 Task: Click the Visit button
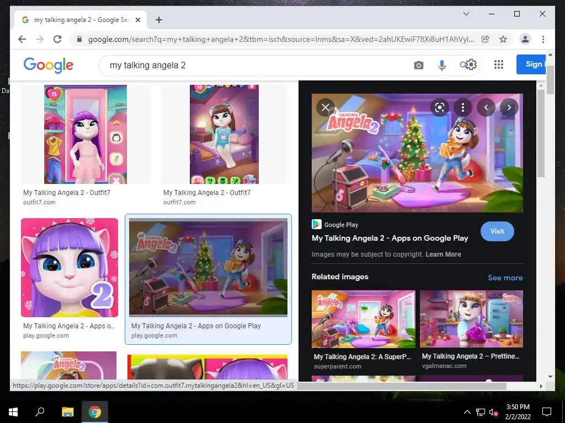pos(497,231)
